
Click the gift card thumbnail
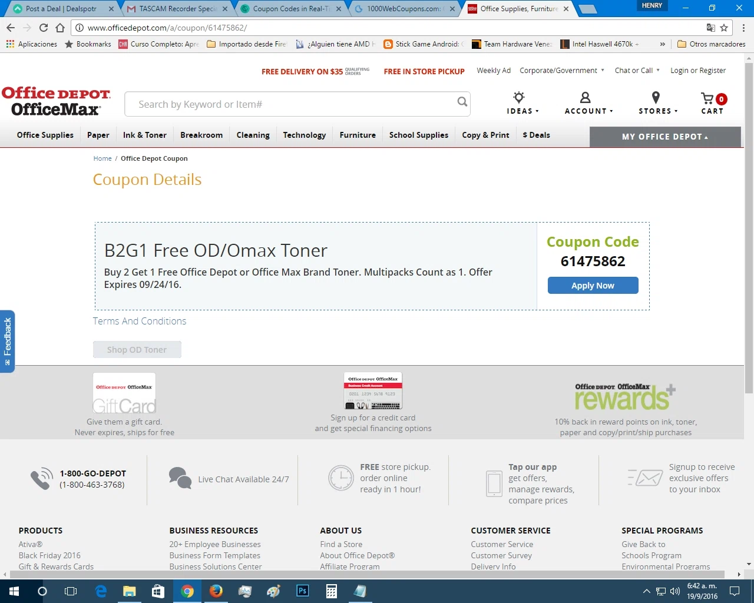[x=124, y=393]
